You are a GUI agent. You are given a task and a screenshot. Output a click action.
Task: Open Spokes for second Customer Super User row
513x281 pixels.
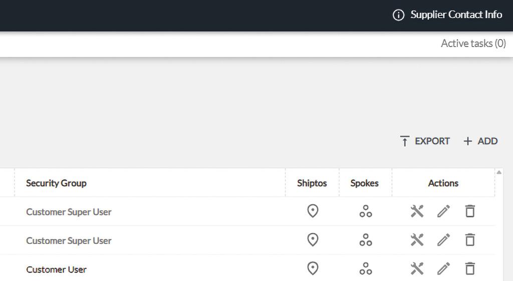366,240
